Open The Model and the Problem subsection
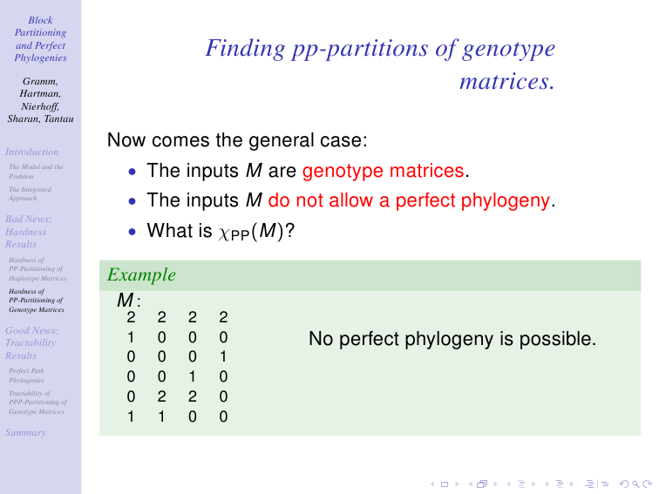The image size is (659, 494). [x=36, y=172]
